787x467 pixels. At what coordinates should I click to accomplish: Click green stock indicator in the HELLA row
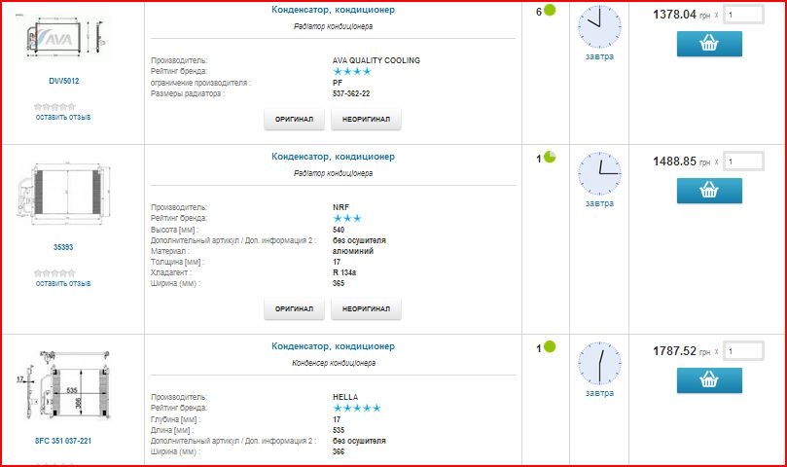tap(550, 346)
